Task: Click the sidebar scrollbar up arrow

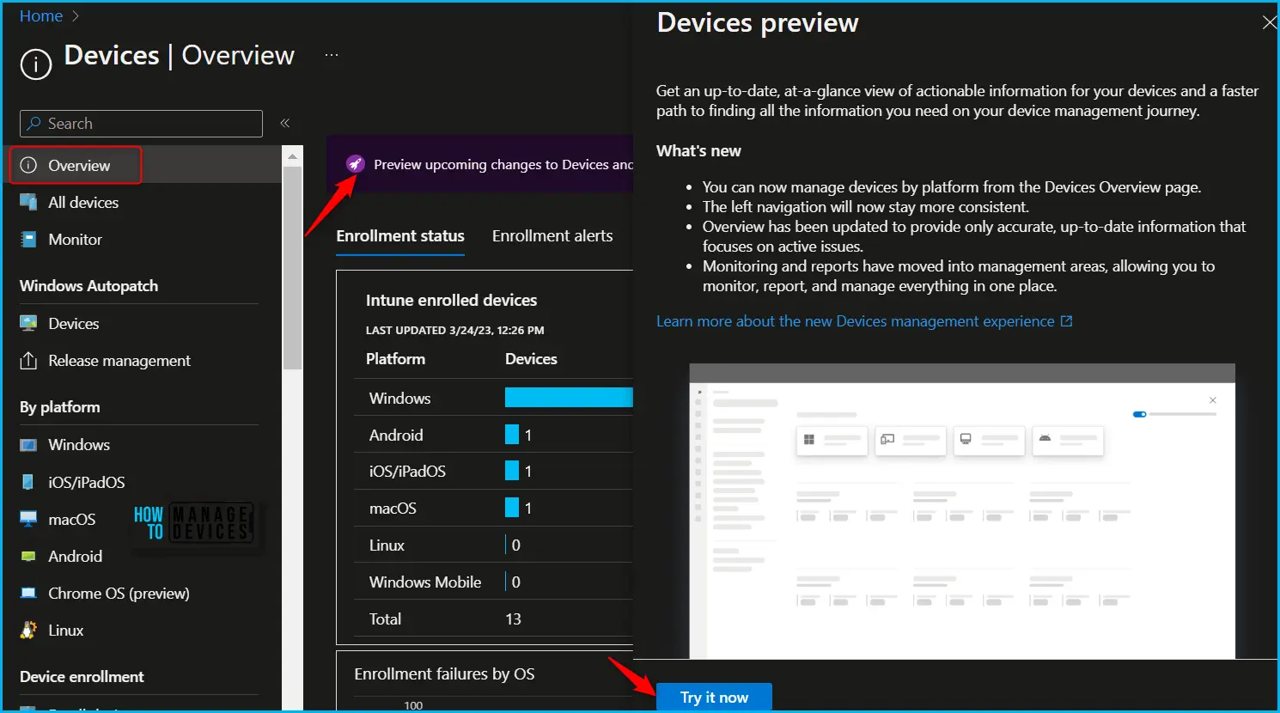Action: click(292, 156)
